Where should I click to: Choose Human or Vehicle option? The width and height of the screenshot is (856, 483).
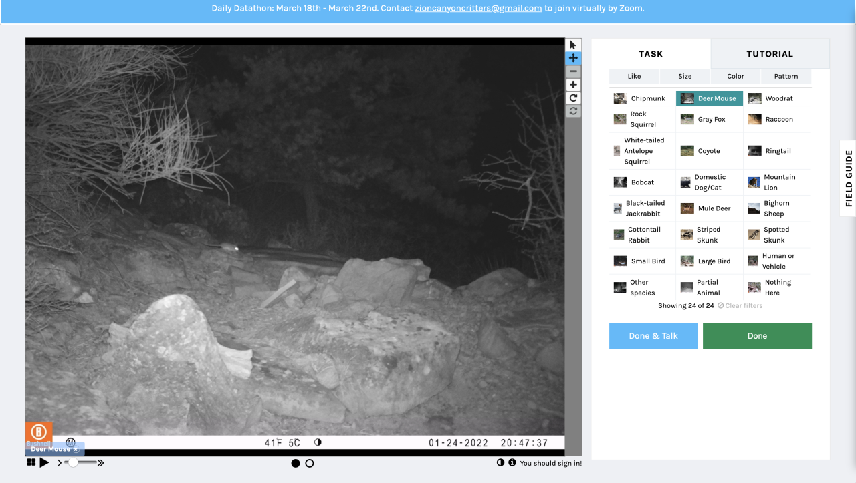coord(777,261)
